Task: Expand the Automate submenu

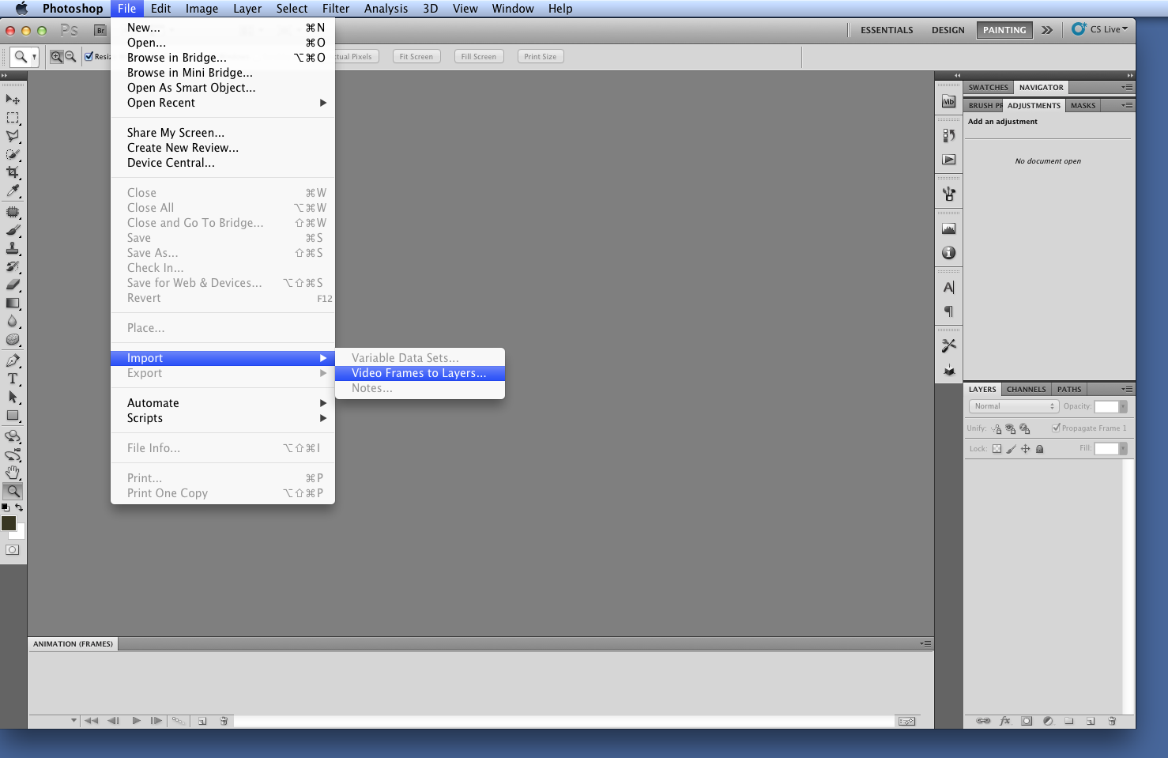Action: pos(223,403)
